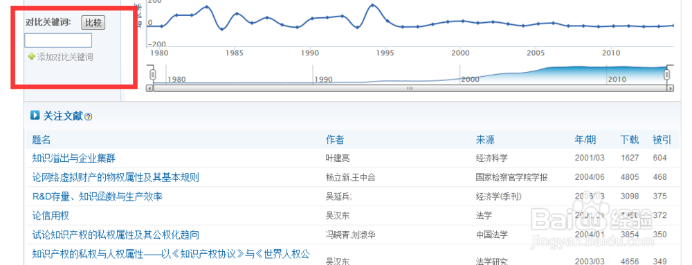Click green plus icon to add keyword

(x=31, y=57)
